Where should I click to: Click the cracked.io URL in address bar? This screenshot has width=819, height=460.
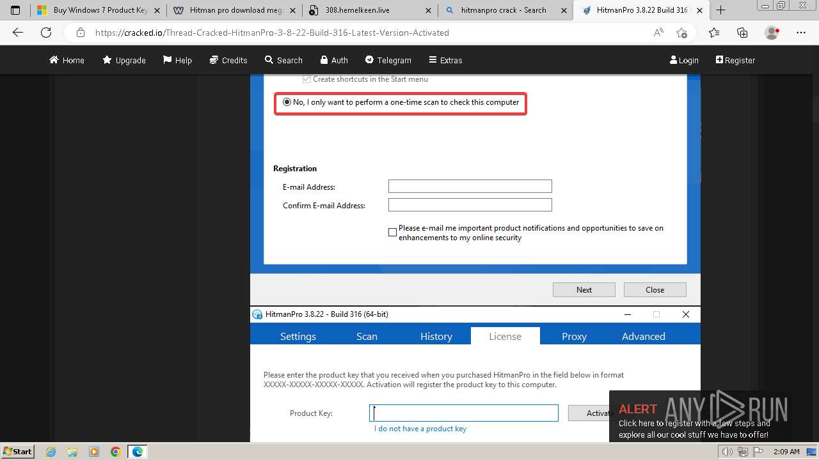coord(272,33)
